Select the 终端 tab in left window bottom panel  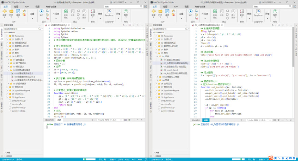(x=59, y=120)
